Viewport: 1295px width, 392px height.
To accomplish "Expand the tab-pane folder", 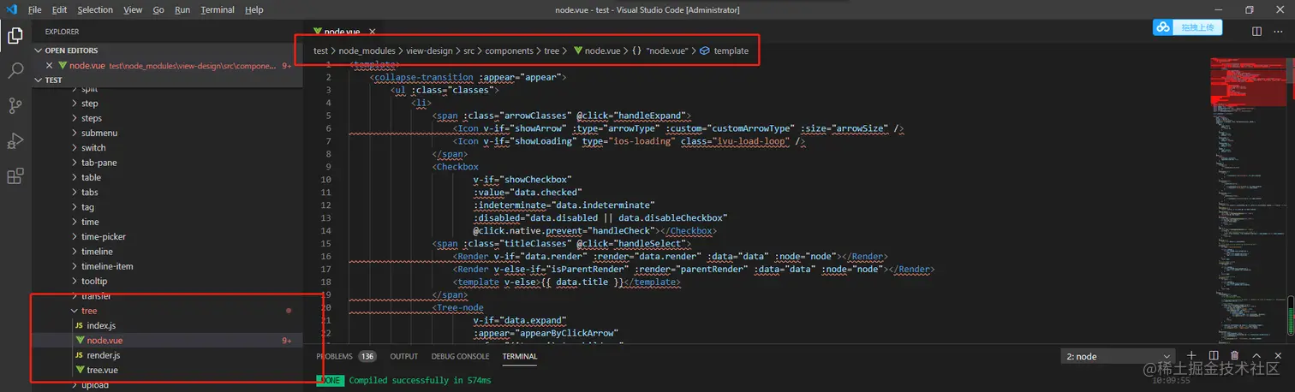I will [168, 163].
